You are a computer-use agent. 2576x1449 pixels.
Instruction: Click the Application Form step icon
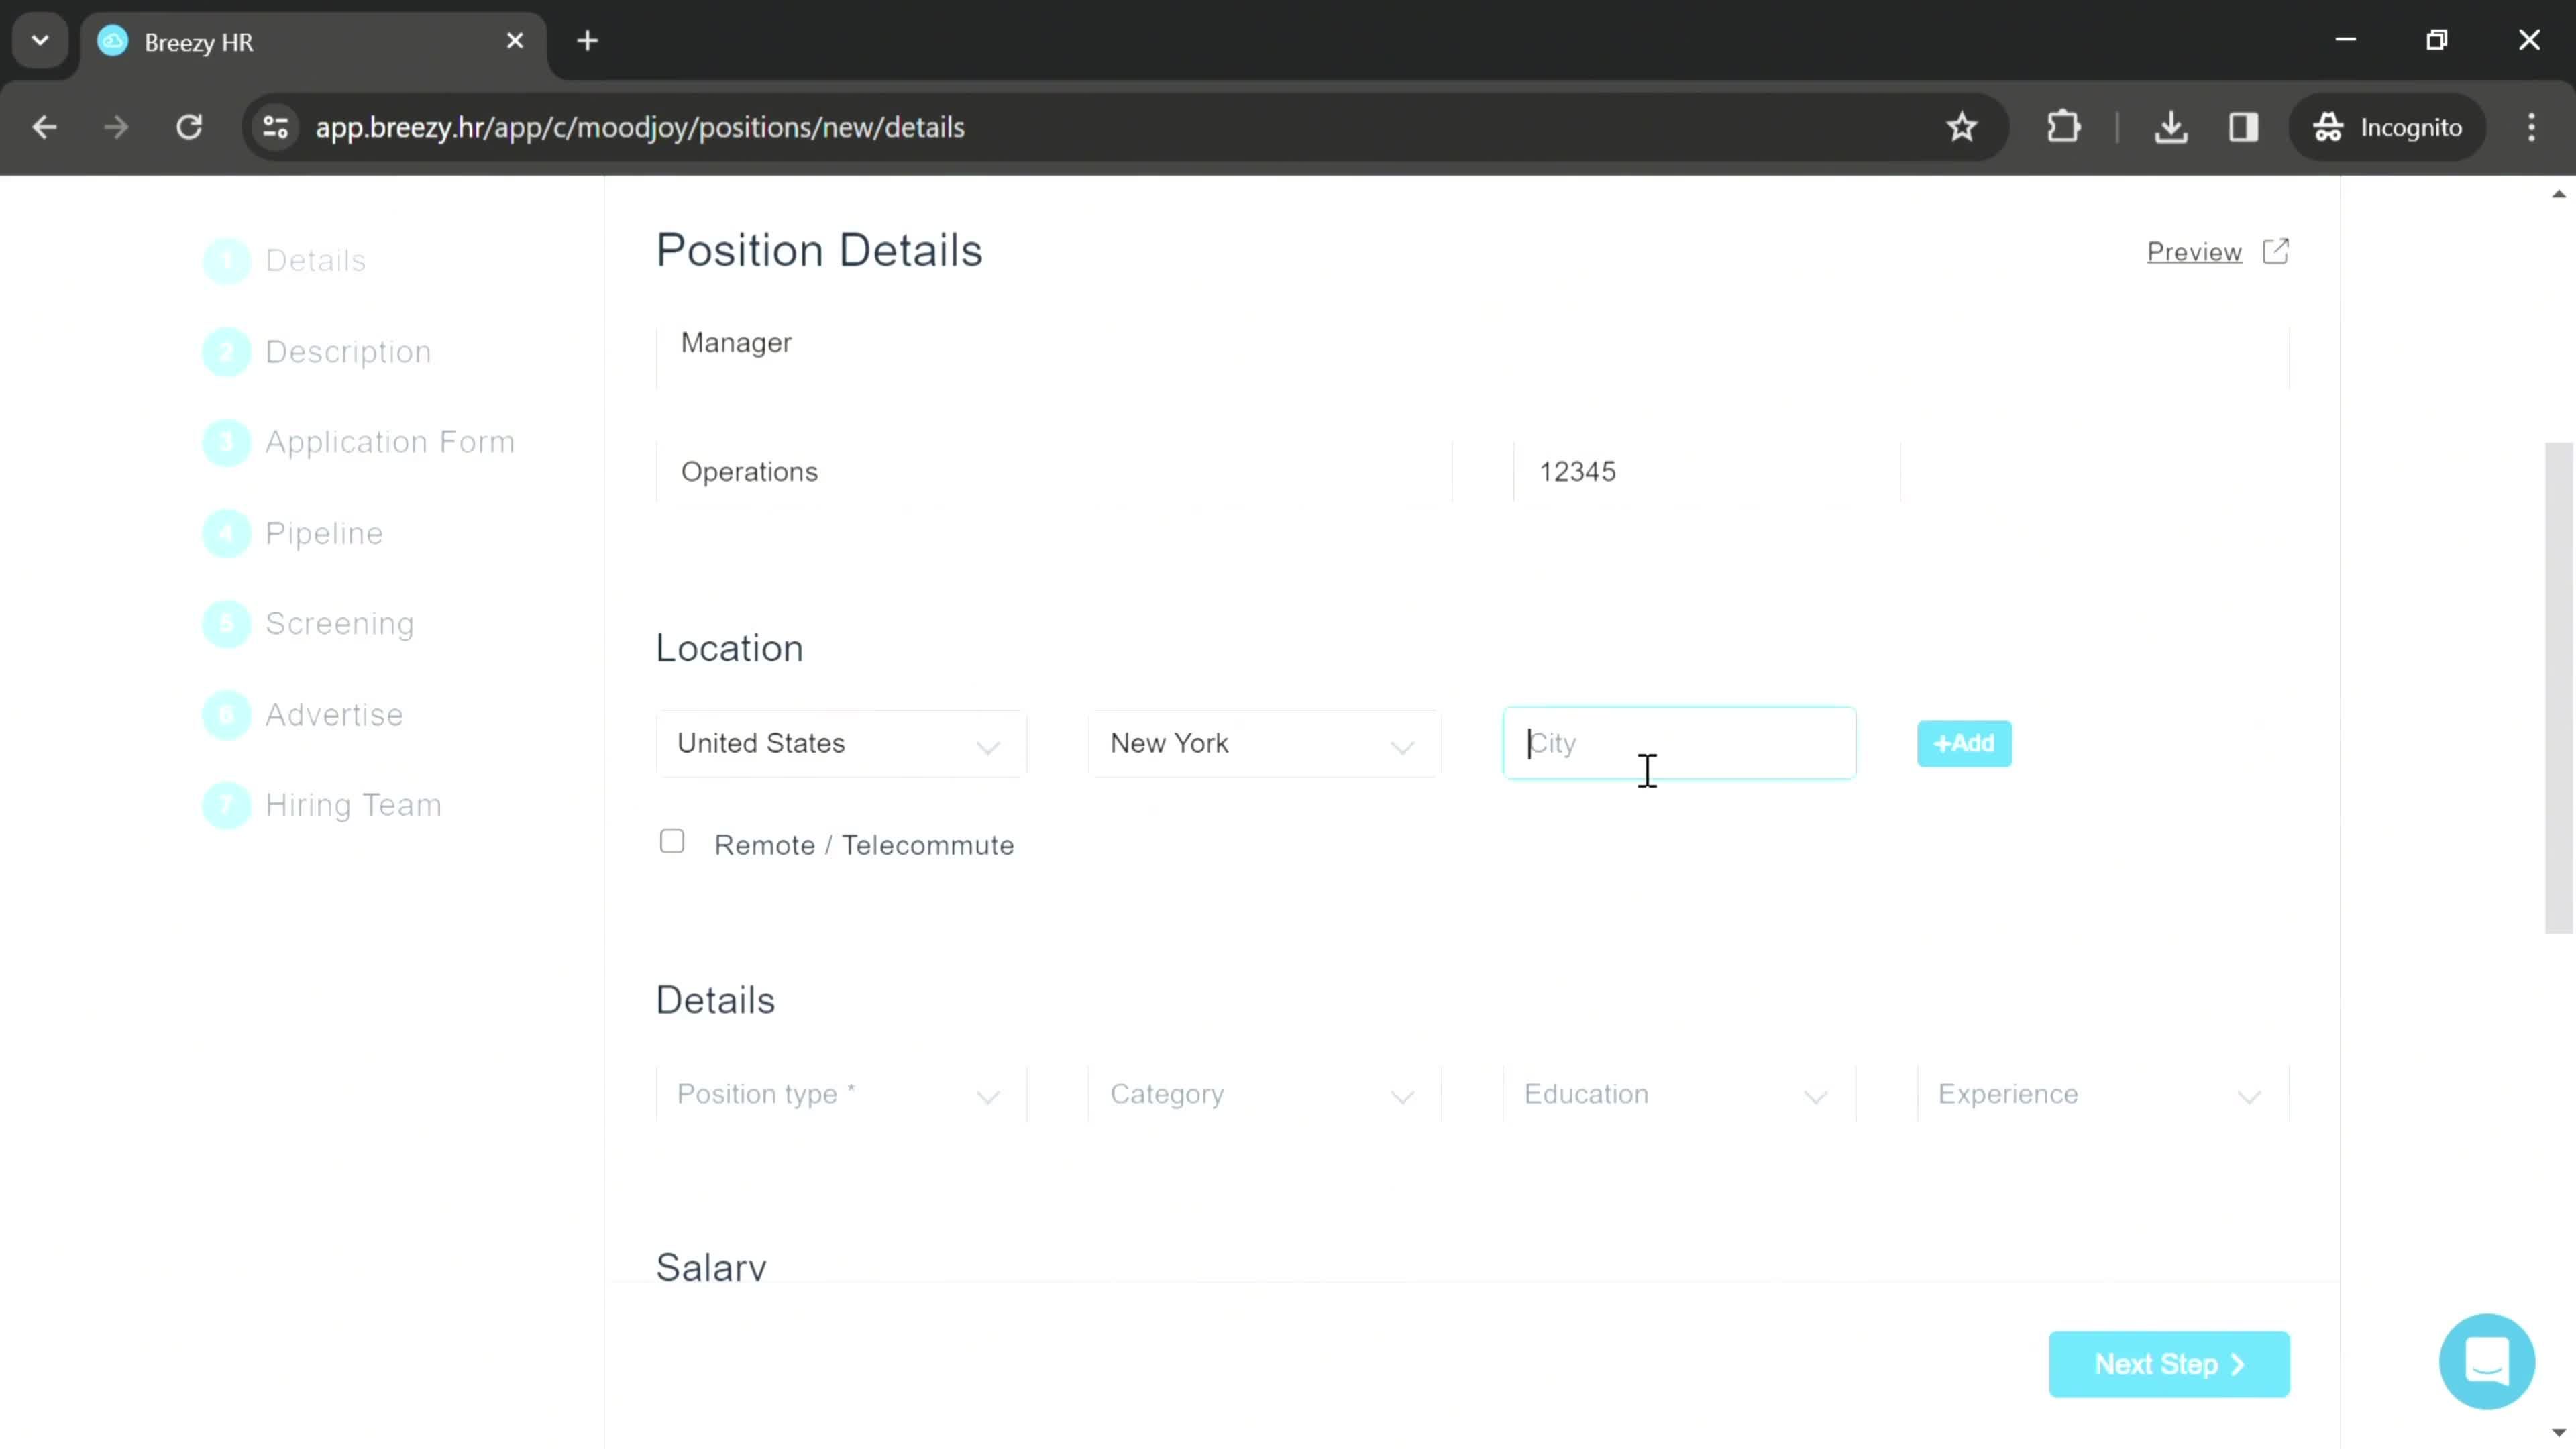[x=227, y=442]
